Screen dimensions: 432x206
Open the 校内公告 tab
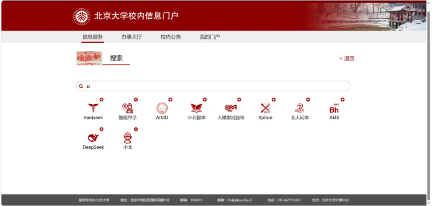coord(171,37)
